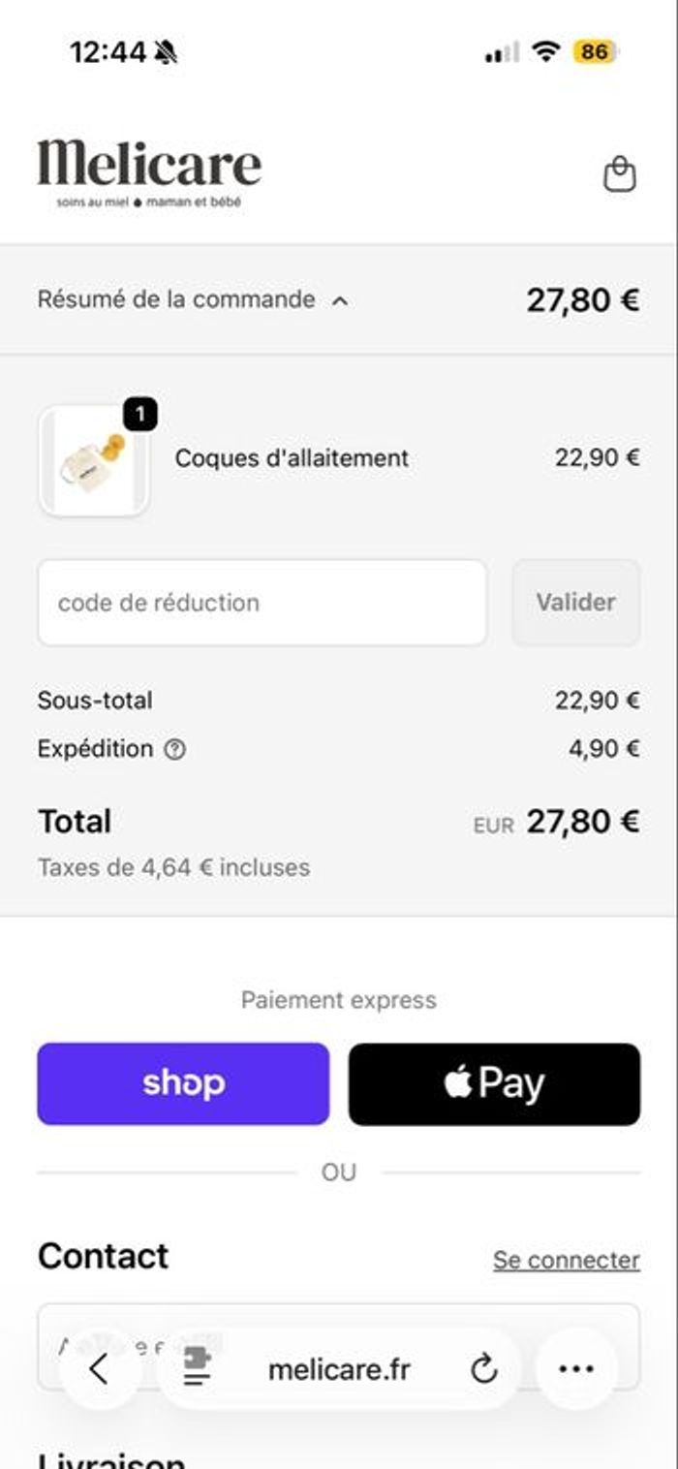Reload the melicare.fr page
678x1469 pixels.
pyautogui.click(x=483, y=1369)
